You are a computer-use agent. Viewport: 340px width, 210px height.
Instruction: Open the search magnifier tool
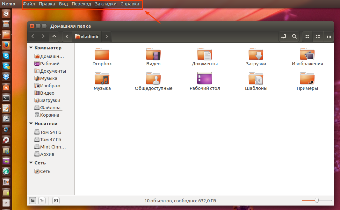click(294, 36)
